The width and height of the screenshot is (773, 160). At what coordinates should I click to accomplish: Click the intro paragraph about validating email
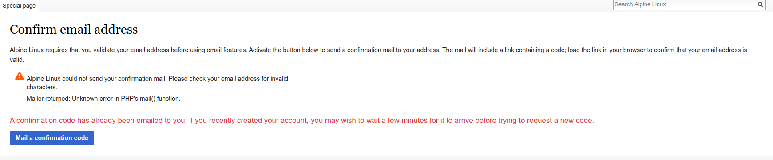[378, 55]
